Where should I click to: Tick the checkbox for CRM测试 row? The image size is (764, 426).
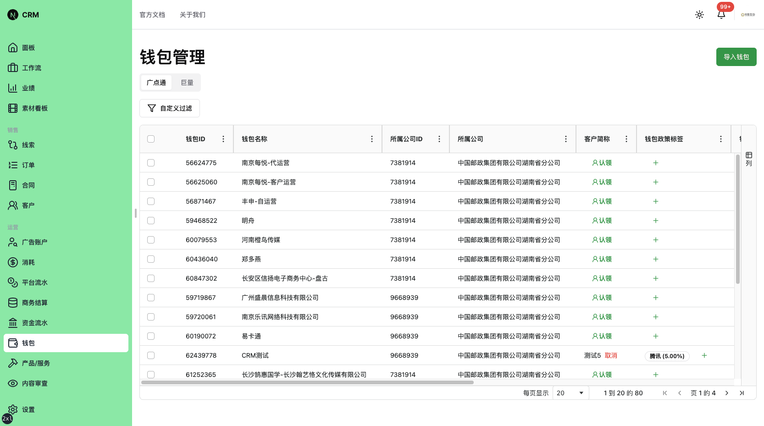tap(151, 355)
